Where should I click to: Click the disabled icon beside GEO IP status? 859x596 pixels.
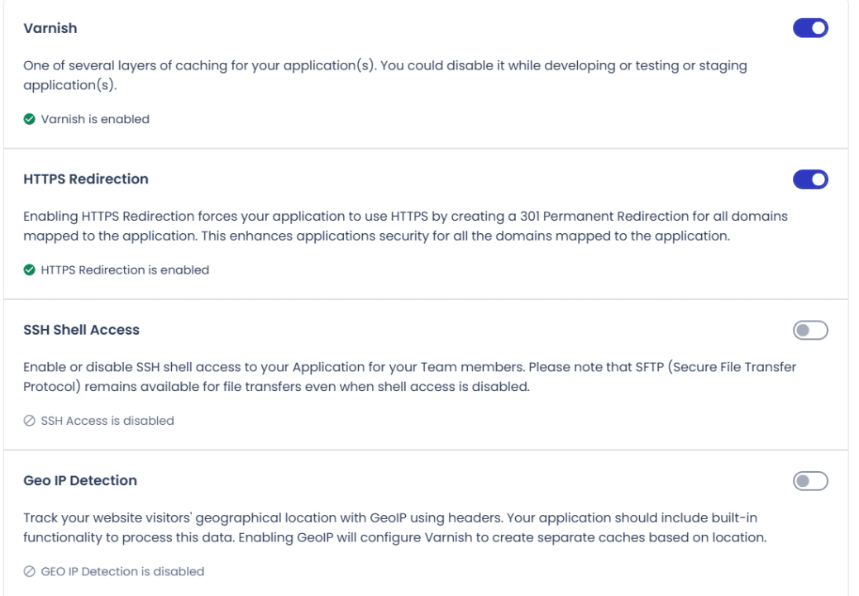click(30, 571)
